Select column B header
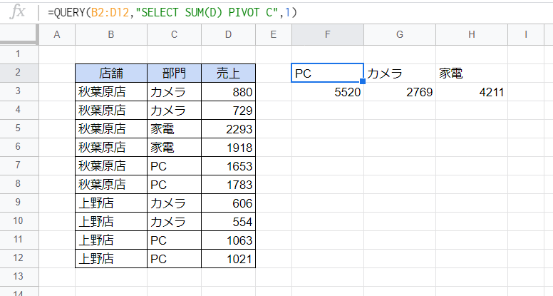The height and width of the screenshot is (296, 553). [x=111, y=34]
